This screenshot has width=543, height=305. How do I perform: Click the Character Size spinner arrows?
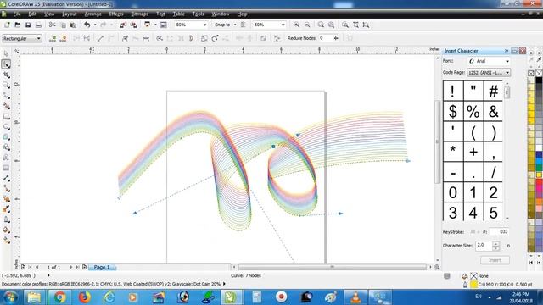495,246
